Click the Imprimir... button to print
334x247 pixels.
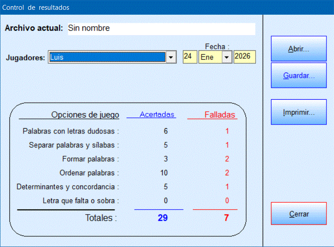pyautogui.click(x=299, y=112)
